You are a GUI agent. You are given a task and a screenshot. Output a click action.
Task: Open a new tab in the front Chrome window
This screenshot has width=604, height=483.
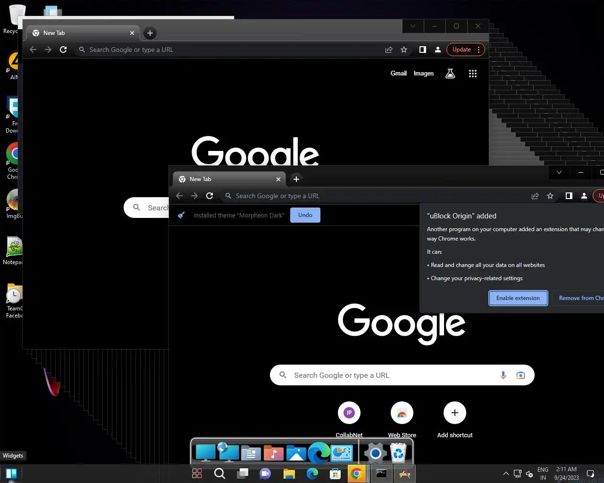[x=296, y=179]
